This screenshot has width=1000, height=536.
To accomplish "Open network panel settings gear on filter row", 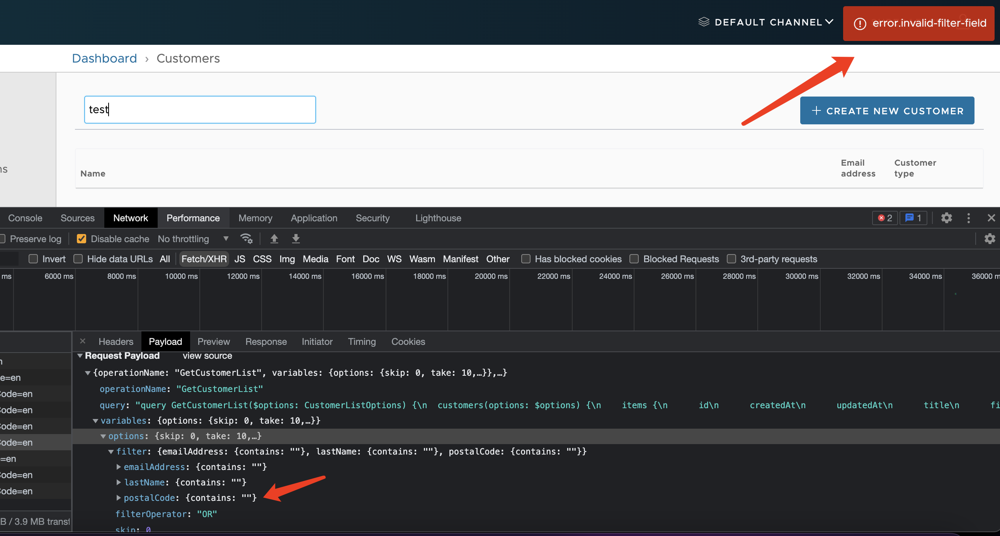I will point(990,239).
